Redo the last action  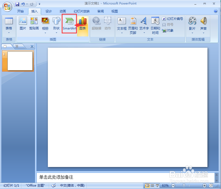tap(32, 4)
